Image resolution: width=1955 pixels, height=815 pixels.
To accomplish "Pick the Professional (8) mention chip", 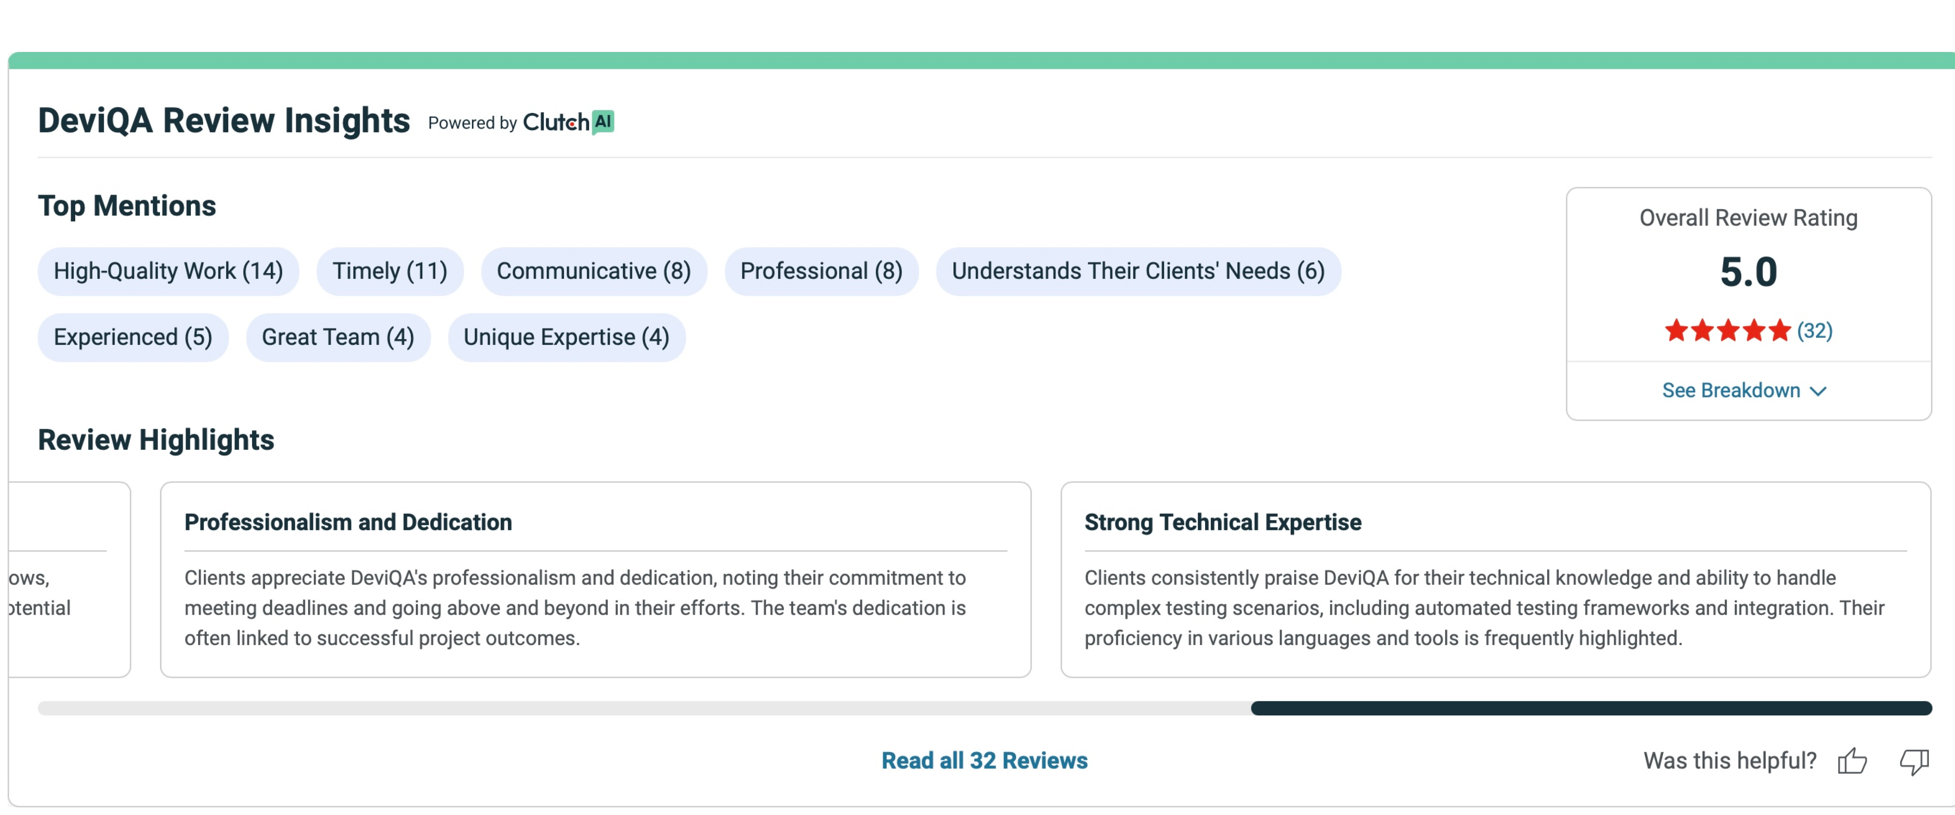I will point(821,271).
